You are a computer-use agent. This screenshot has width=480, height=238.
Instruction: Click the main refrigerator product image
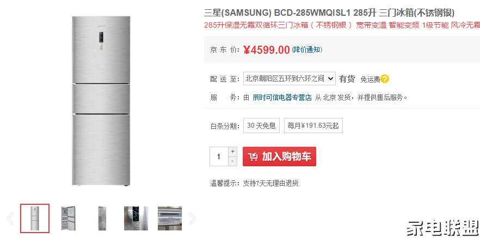click(x=101, y=101)
